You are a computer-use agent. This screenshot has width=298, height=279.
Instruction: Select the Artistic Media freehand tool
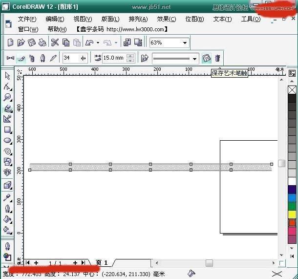click(x=8, y=108)
